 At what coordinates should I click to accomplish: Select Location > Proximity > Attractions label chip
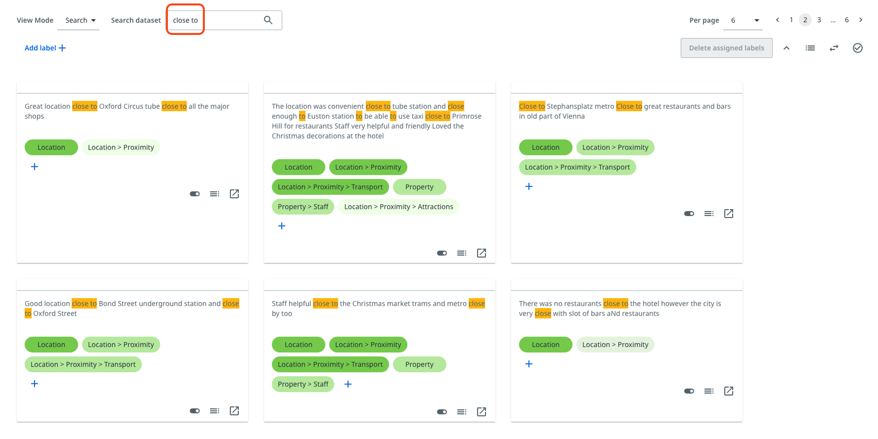pos(398,207)
